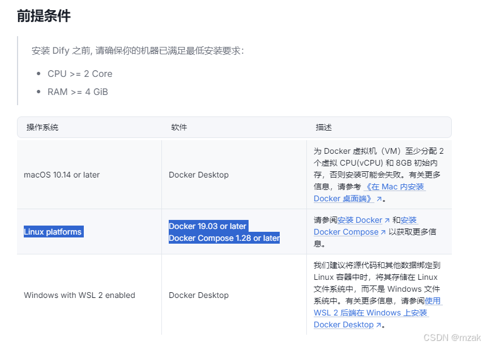This screenshot has width=483, height=346.
Task: Click the 安装 Dify 之前 intro sentence
Action: (x=138, y=51)
